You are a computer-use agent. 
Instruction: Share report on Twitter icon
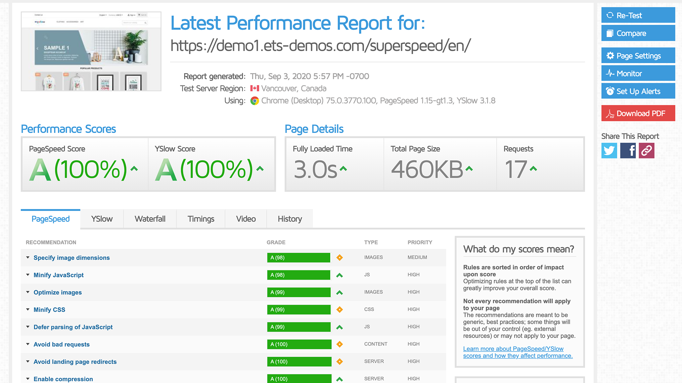[609, 151]
